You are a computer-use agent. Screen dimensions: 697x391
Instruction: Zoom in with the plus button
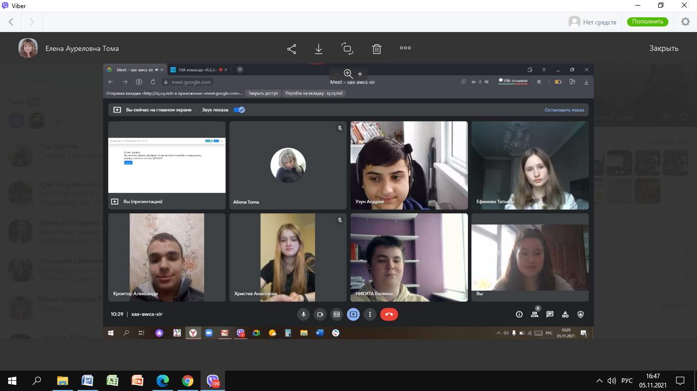[x=360, y=74]
